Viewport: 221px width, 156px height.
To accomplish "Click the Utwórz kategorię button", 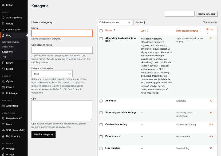I will 44,135.
